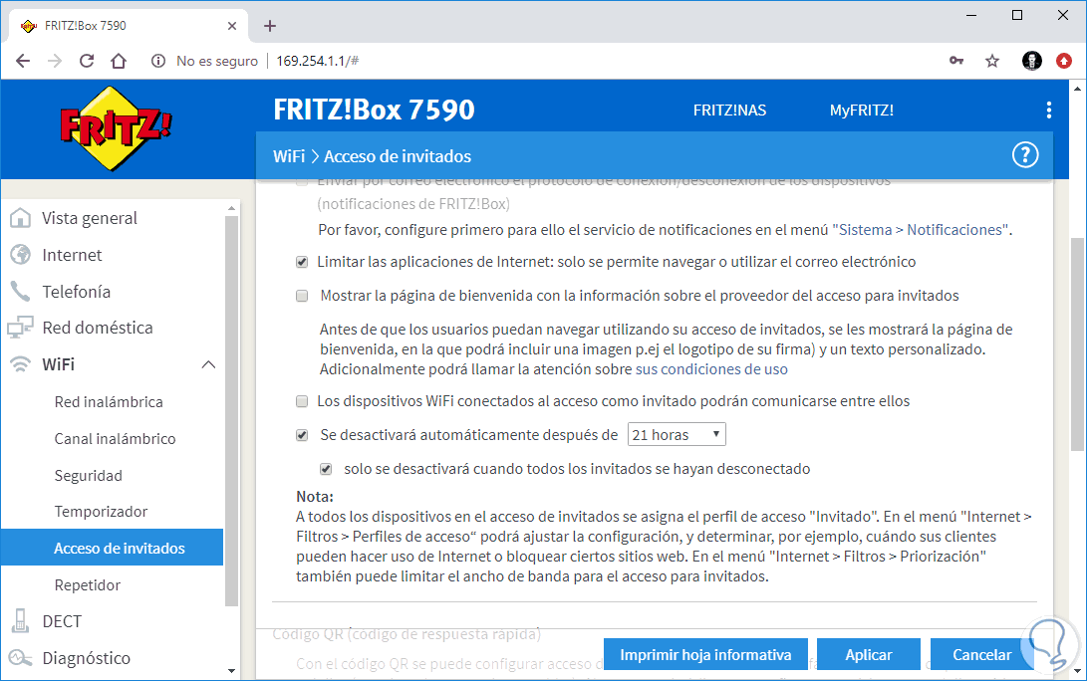Screen dimensions: 1087x681
Task: Follow the 'Sistema > Notificaciones' link
Action: click(922, 230)
